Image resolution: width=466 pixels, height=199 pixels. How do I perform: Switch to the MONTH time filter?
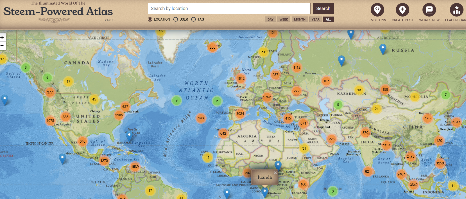[x=300, y=19]
